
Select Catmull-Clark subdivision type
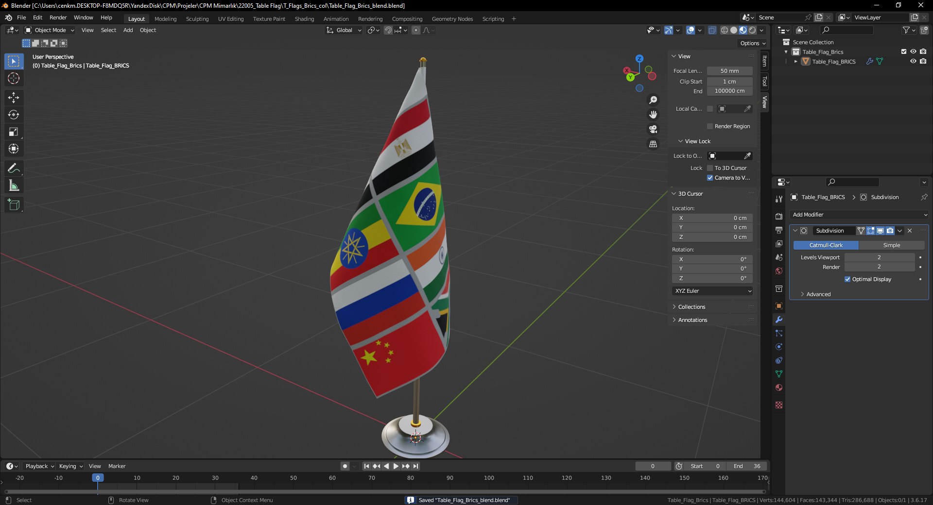click(x=826, y=245)
